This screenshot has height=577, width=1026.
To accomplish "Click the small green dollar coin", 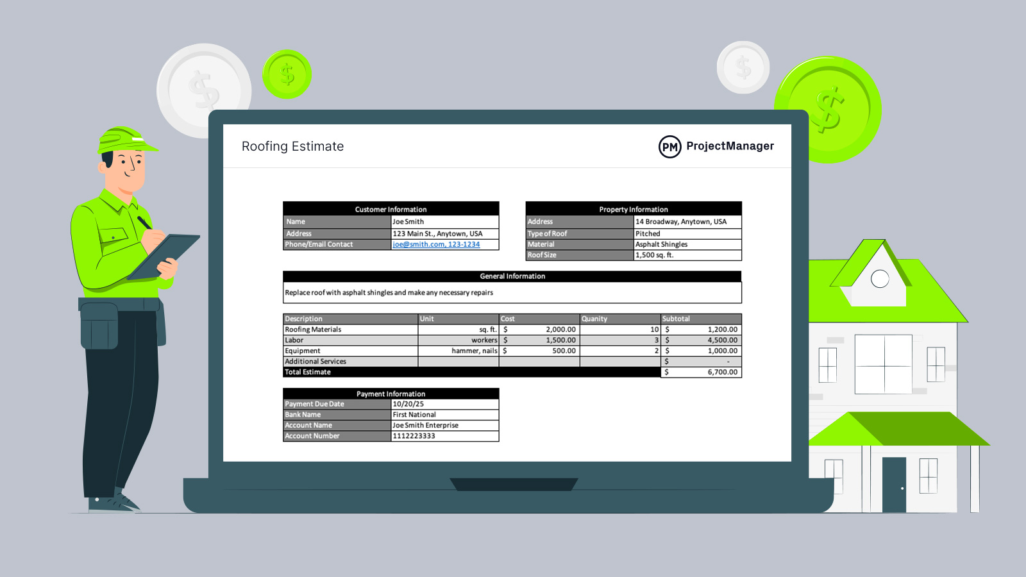I will pos(287,74).
